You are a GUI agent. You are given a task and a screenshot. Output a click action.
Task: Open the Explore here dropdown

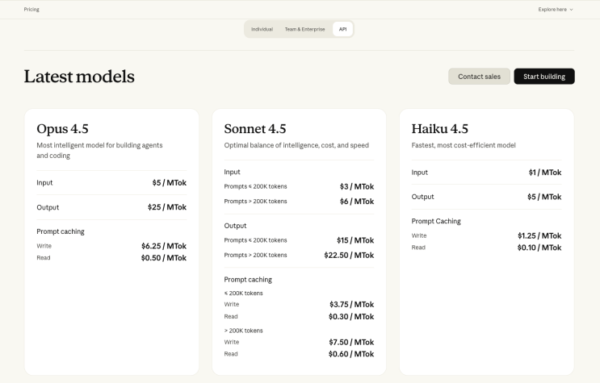coord(556,10)
